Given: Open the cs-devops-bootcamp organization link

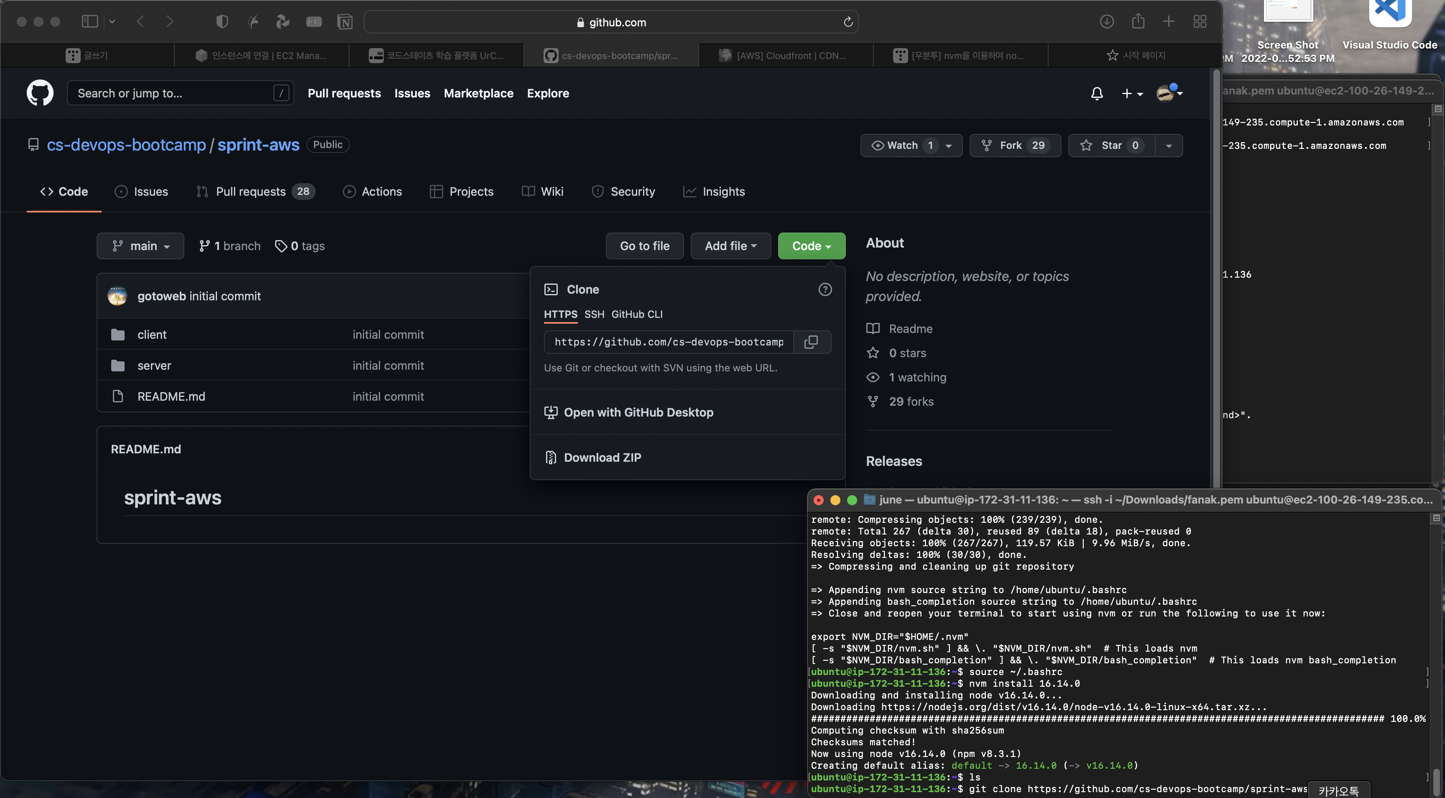Looking at the screenshot, I should pyautogui.click(x=126, y=145).
